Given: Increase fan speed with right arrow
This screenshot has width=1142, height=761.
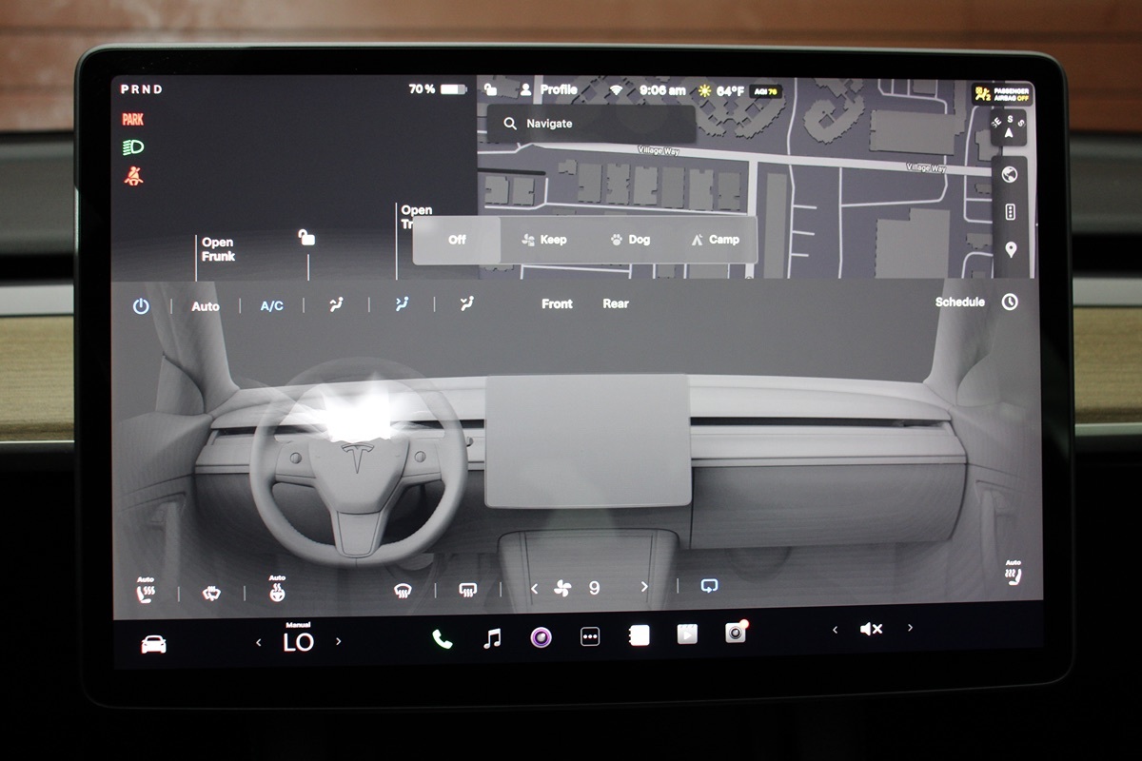Looking at the screenshot, I should pyautogui.click(x=644, y=588).
